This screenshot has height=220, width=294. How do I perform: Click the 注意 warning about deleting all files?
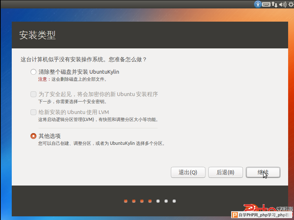click(x=72, y=79)
